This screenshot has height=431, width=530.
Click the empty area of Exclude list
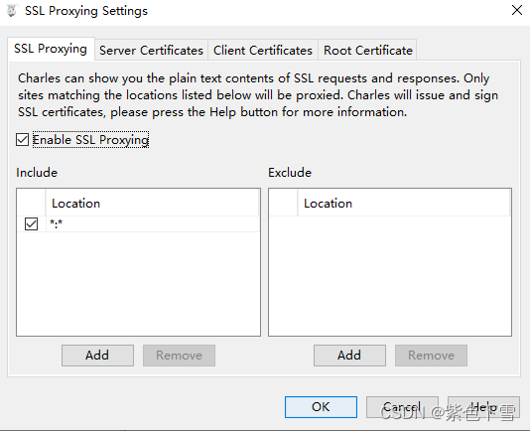tap(390, 276)
